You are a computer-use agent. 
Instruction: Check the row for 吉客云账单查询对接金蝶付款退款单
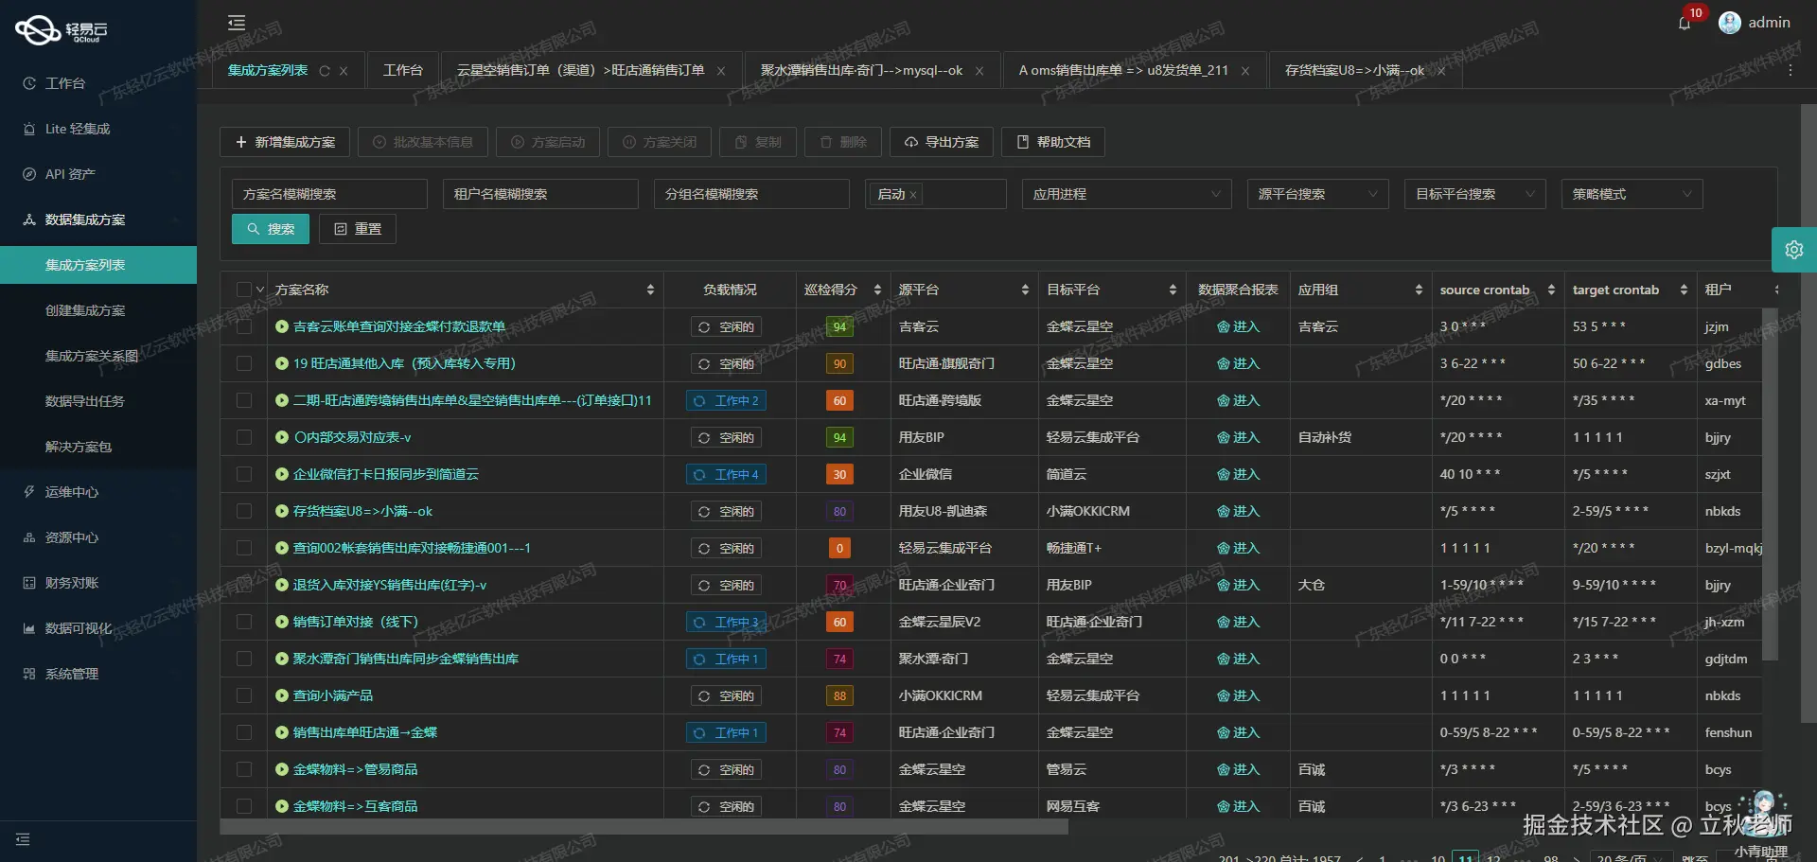click(x=244, y=326)
